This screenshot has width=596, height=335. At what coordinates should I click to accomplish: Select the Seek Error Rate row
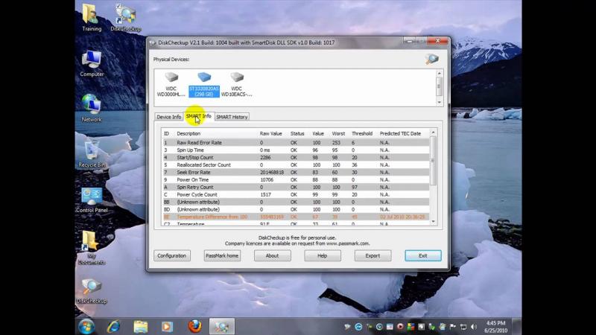click(x=295, y=173)
